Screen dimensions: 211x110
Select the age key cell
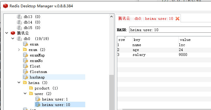point(136,50)
